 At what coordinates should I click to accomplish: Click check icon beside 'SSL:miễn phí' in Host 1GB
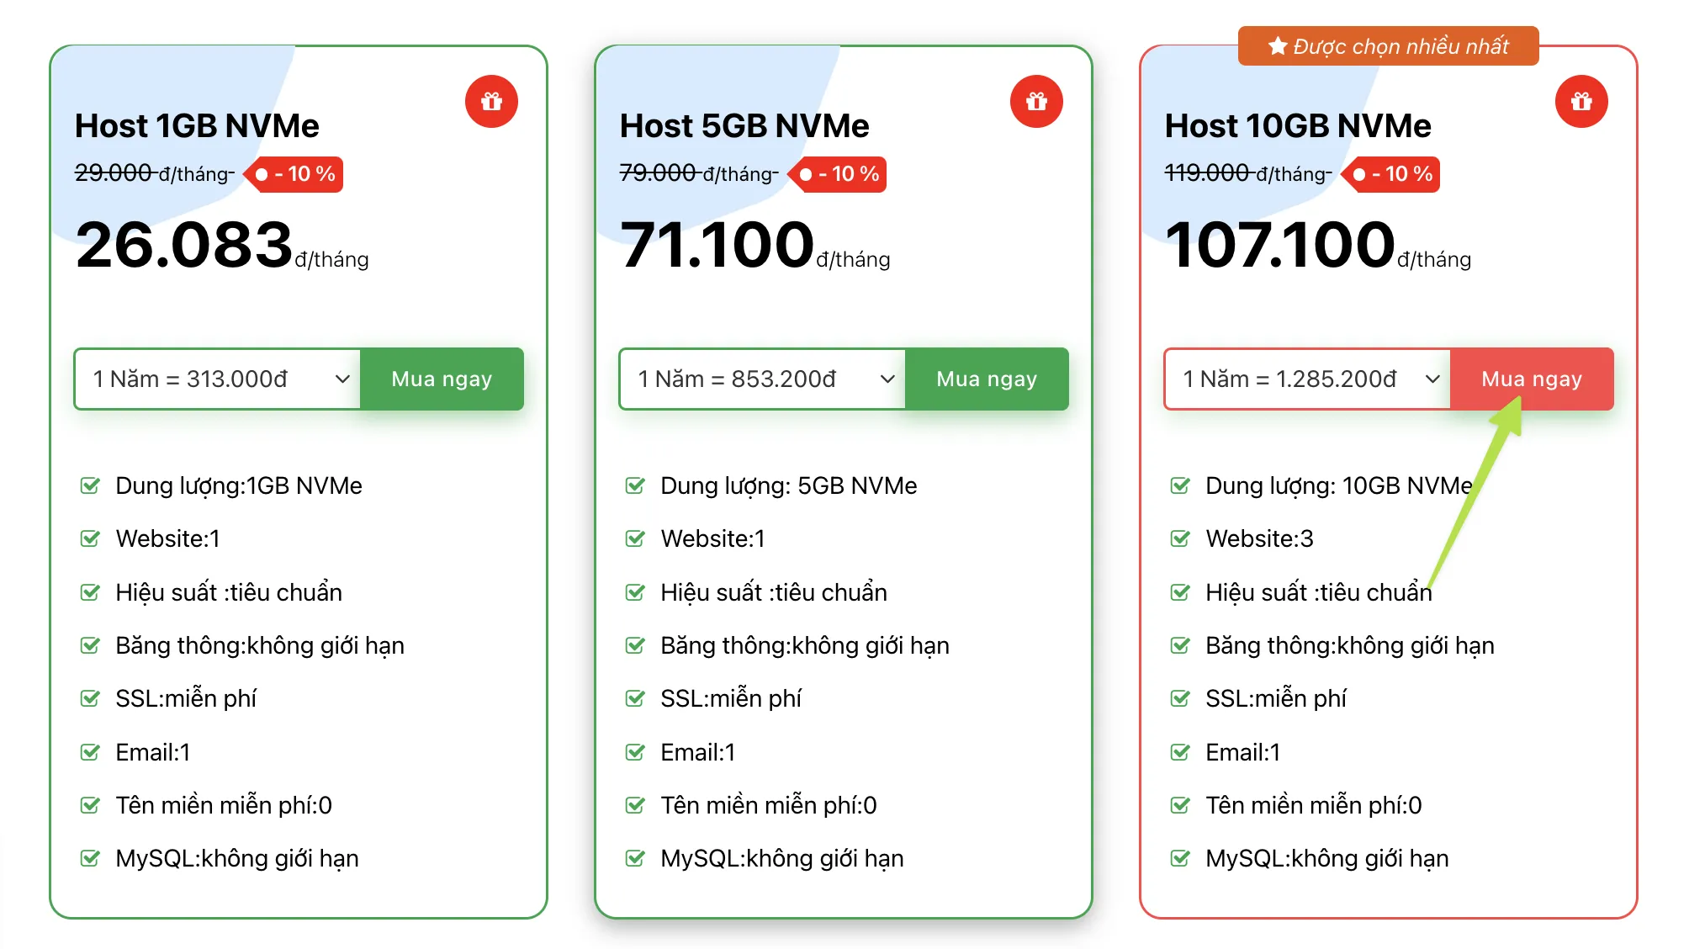tap(90, 698)
